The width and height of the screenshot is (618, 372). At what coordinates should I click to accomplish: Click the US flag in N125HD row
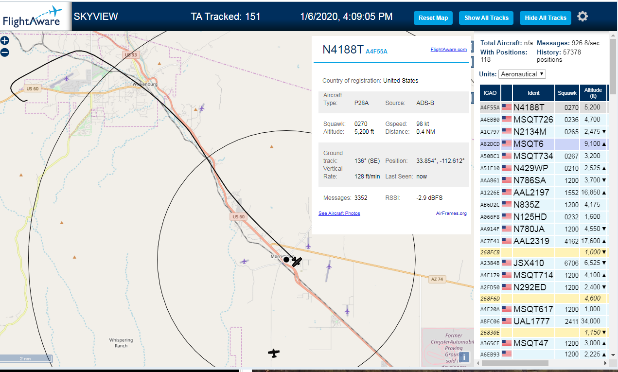click(x=507, y=217)
